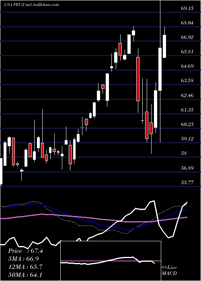Viewport: 201px width, 281px height.
Task: Select the 59.12 price axis label
Action: point(187,138)
